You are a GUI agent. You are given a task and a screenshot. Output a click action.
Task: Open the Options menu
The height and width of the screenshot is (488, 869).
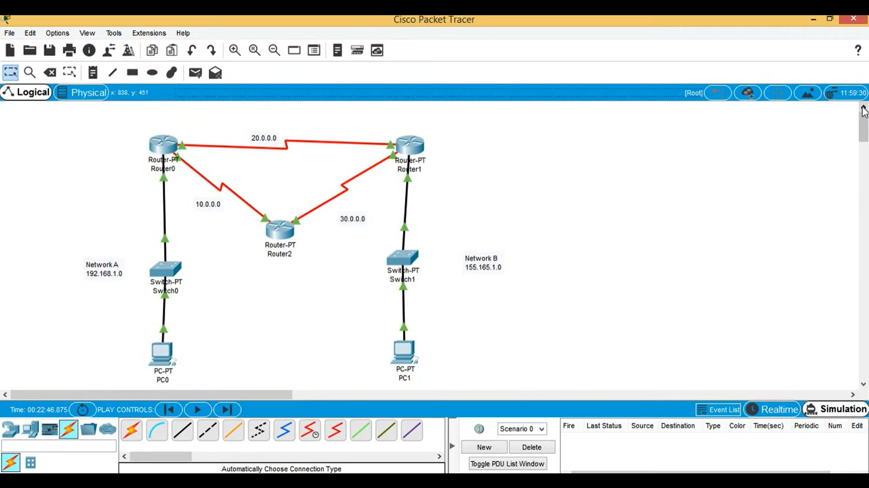point(58,33)
